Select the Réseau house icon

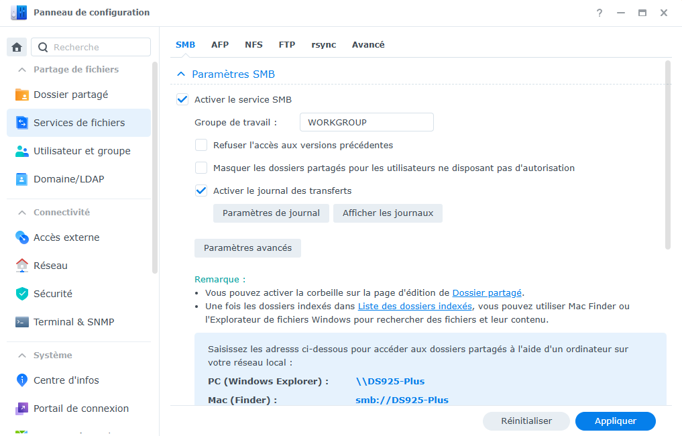[22, 266]
